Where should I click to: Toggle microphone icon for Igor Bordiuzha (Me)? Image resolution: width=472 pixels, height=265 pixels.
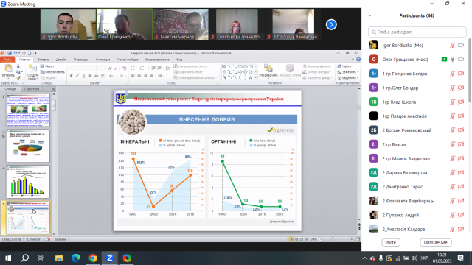tap(452, 46)
